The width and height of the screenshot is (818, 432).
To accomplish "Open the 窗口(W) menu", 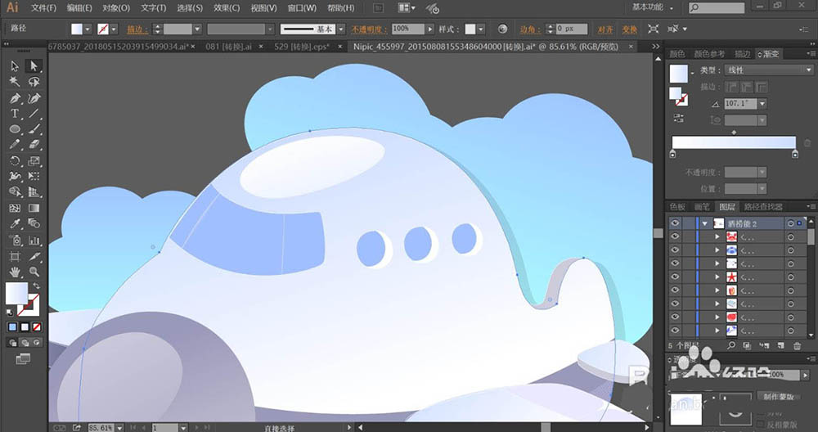I will tap(302, 8).
